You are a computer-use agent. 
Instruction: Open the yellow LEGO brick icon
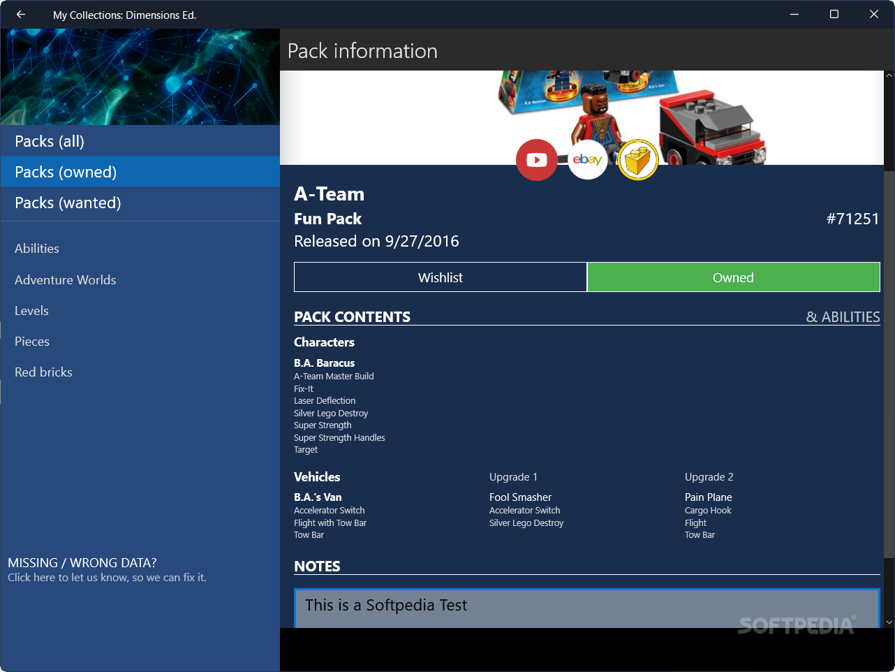pos(638,160)
